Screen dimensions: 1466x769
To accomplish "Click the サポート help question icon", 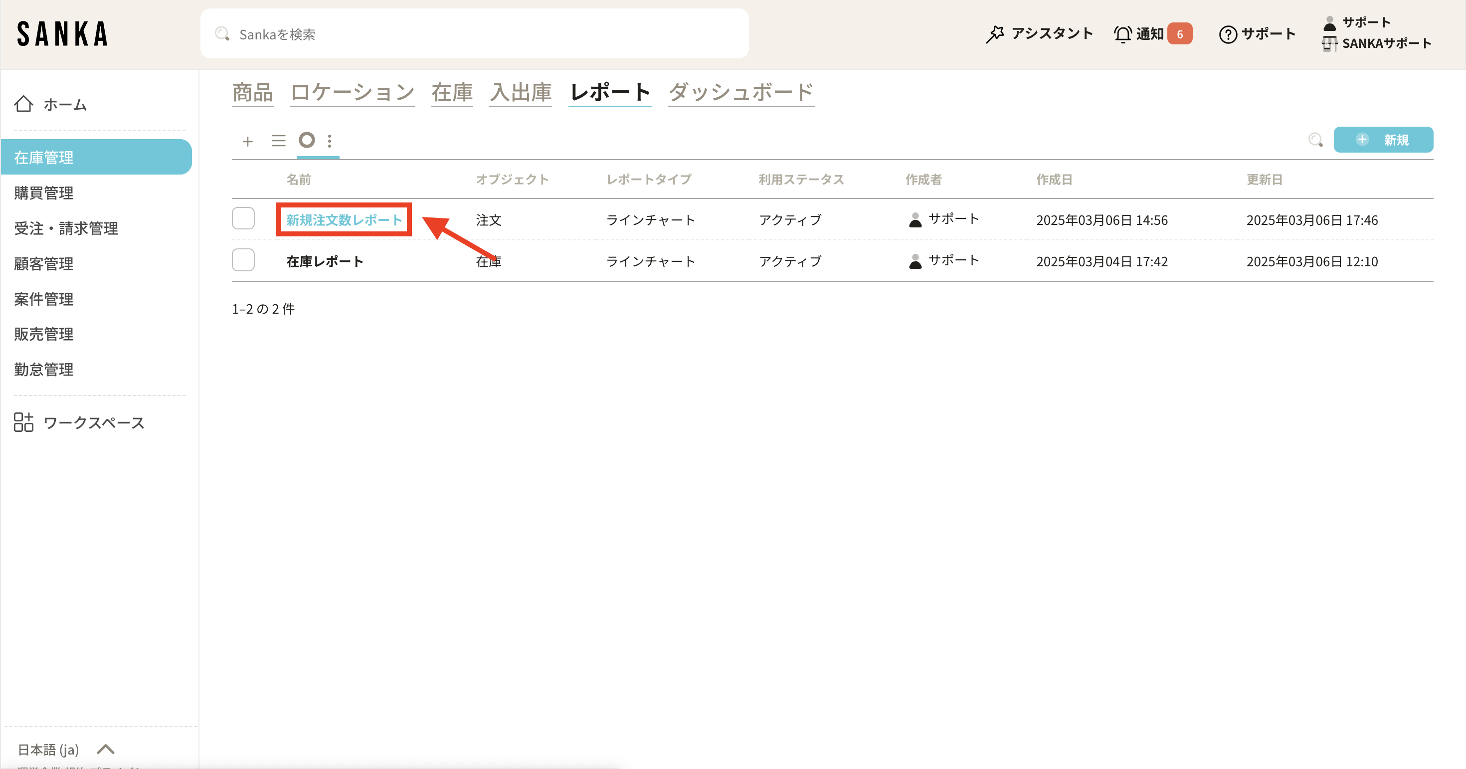I will (x=1228, y=34).
